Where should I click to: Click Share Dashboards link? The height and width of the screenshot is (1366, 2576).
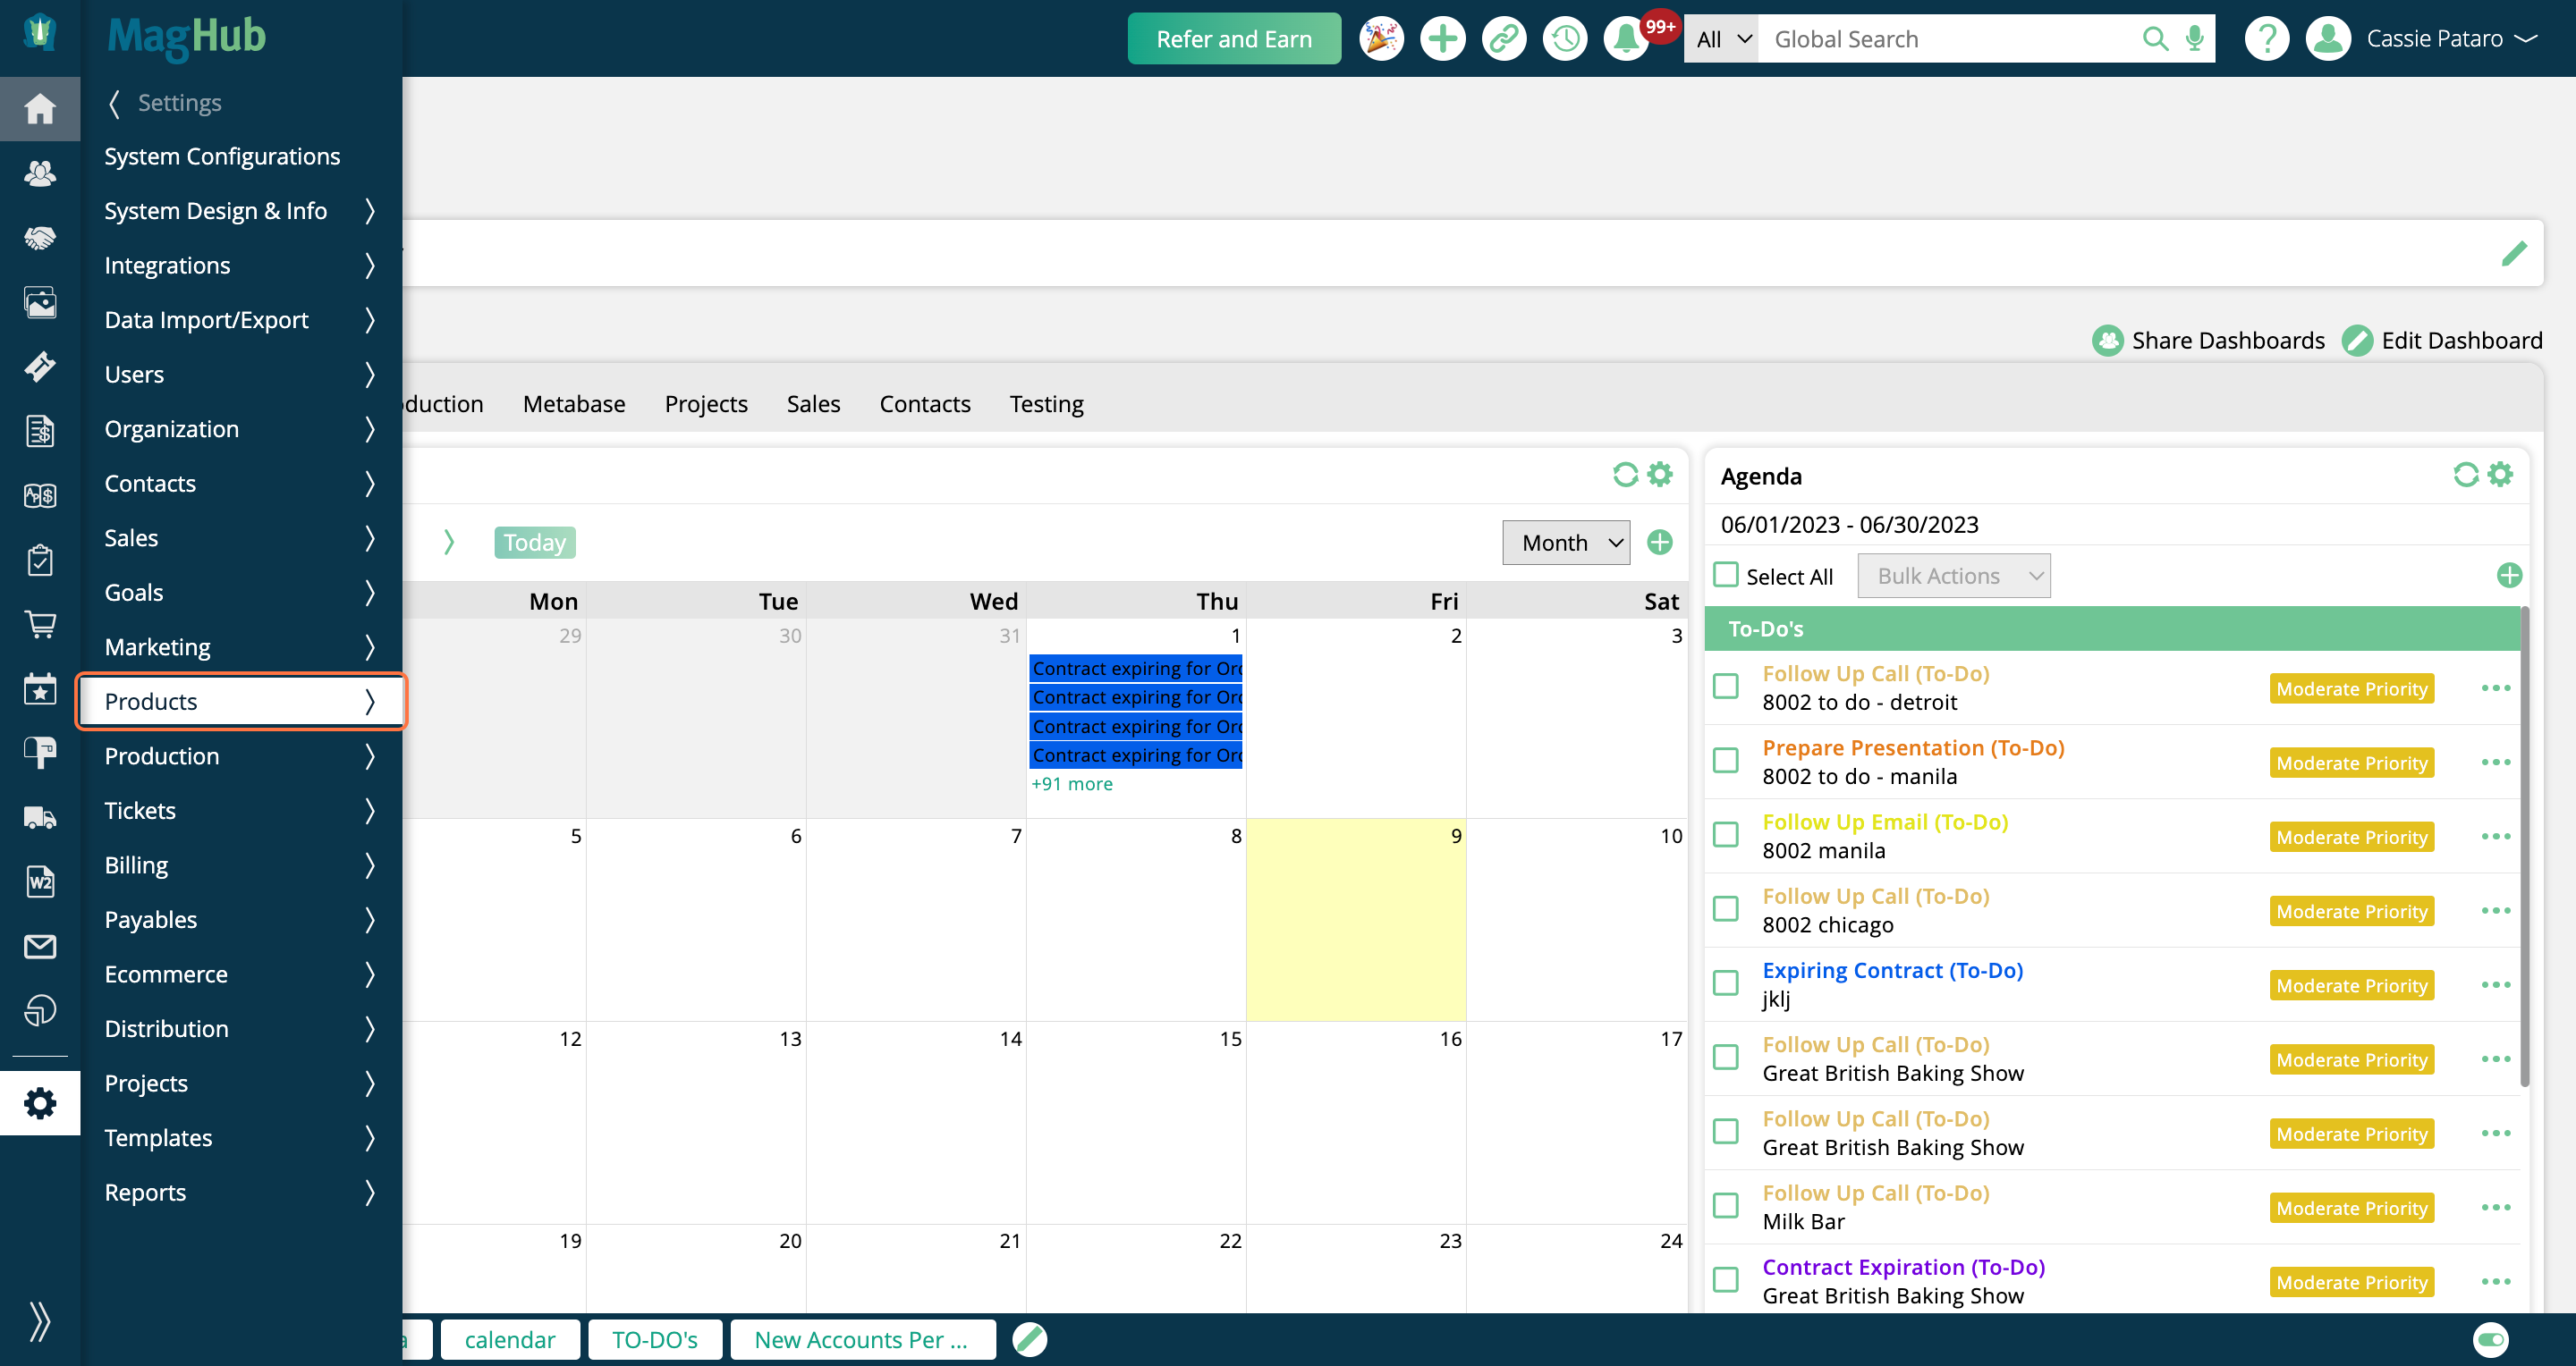point(2208,341)
